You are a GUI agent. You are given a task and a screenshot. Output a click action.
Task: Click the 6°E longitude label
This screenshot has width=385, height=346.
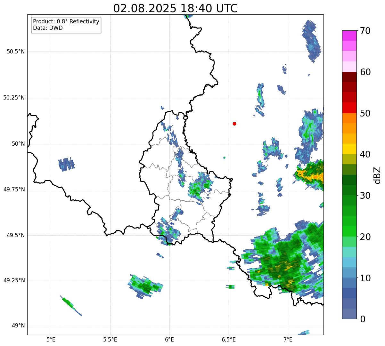169,339
